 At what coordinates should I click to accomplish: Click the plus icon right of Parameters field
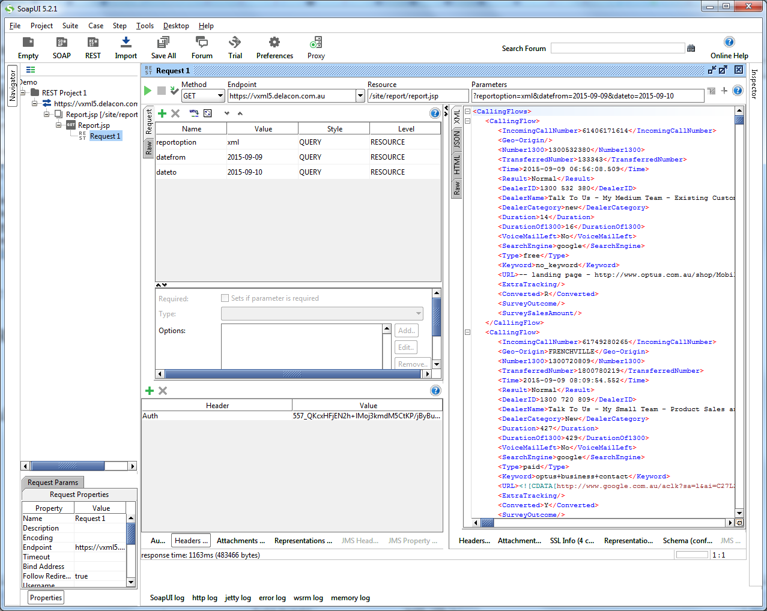point(724,91)
